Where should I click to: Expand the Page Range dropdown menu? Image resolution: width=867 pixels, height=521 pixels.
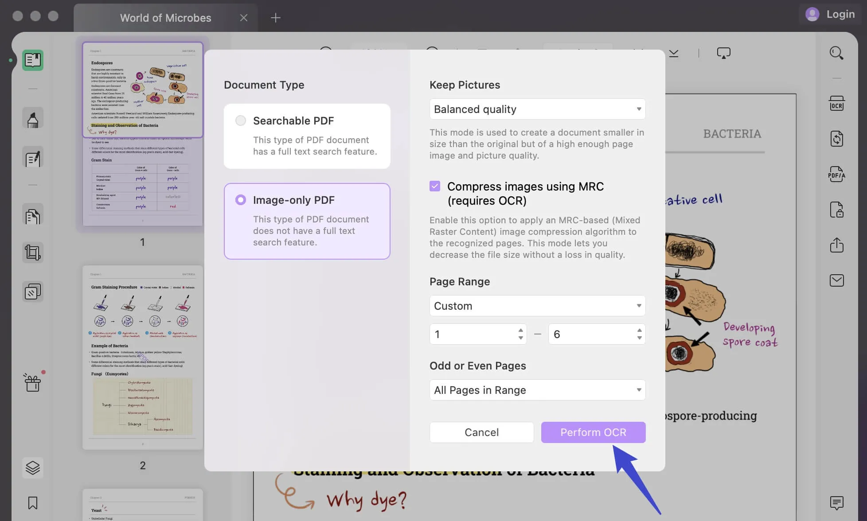537,305
